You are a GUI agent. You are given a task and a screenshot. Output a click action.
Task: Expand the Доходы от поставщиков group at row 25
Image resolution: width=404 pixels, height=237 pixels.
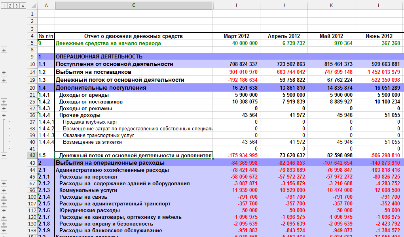tap(4, 102)
